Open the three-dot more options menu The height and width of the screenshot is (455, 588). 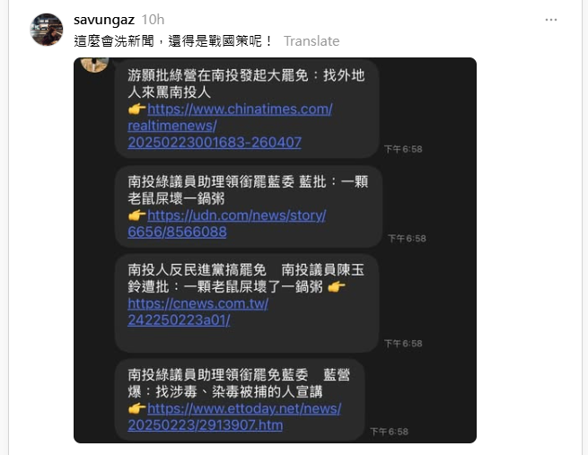click(551, 20)
